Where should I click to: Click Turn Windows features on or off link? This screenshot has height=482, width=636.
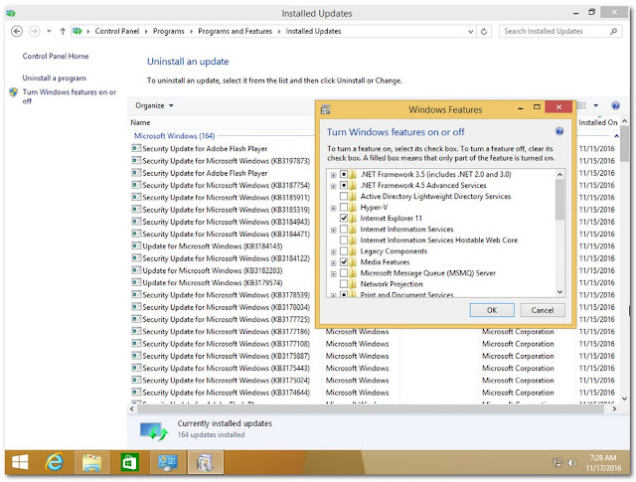click(x=69, y=96)
